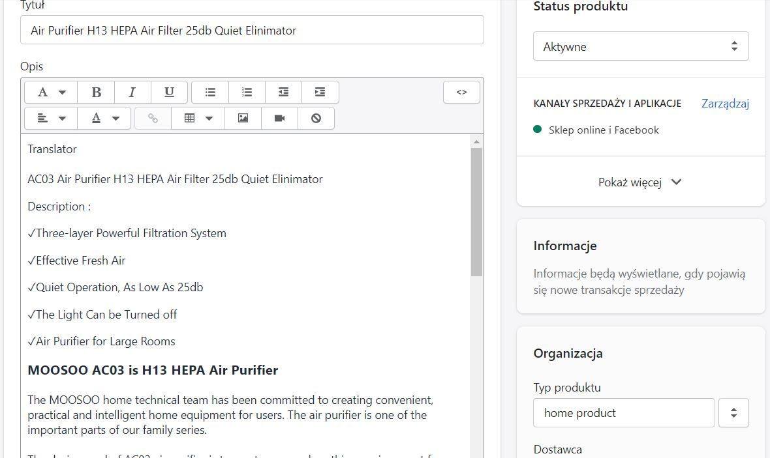Click the 'AC03 Air Purifier H13 HEPA' line
770x458 pixels.
tap(175, 179)
